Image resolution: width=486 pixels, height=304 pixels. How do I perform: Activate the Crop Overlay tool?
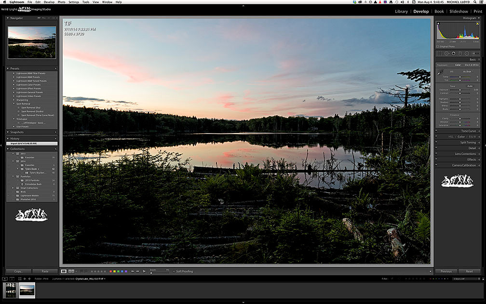click(x=439, y=53)
